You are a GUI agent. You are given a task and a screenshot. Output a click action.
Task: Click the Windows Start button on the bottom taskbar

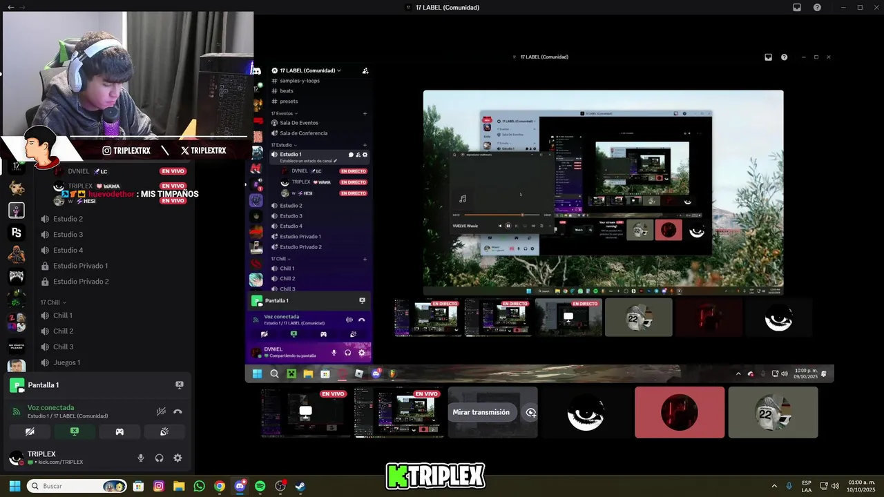(x=15, y=486)
